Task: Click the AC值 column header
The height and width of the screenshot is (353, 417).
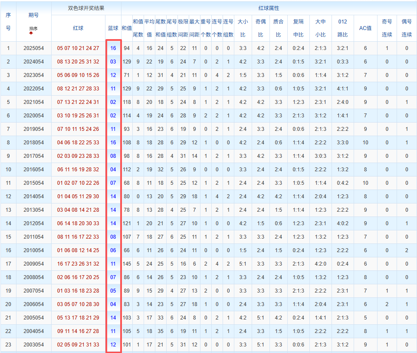Action: click(x=365, y=28)
